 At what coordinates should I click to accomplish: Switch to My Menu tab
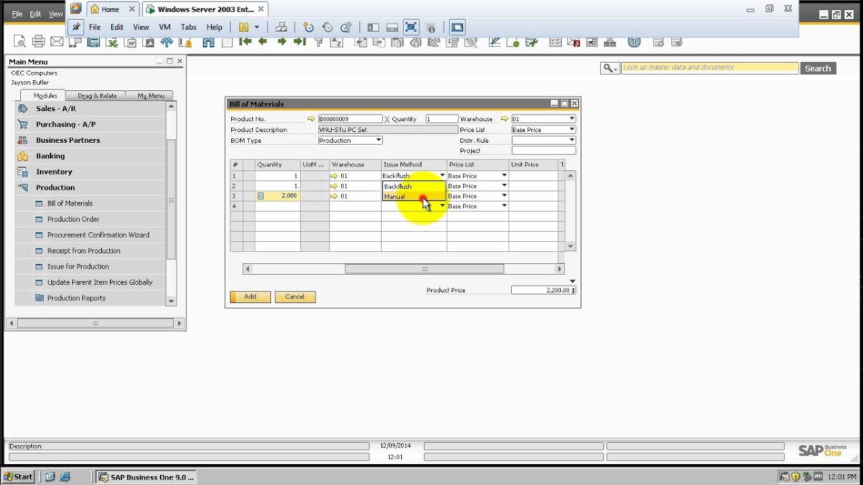(151, 96)
